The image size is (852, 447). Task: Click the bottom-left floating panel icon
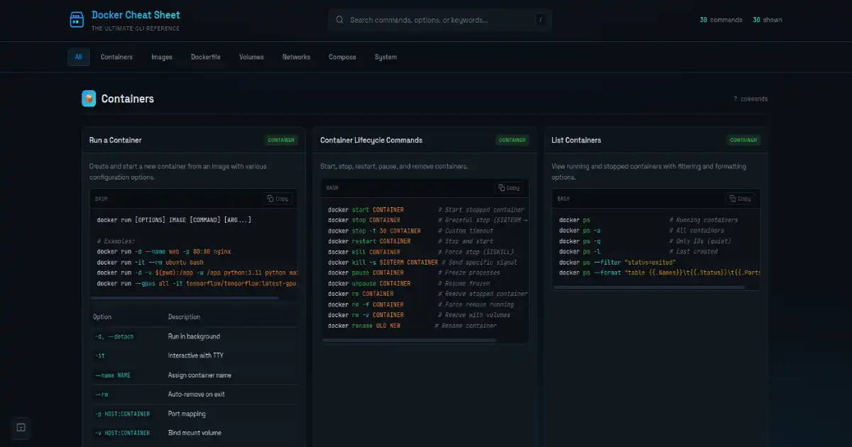(x=21, y=427)
